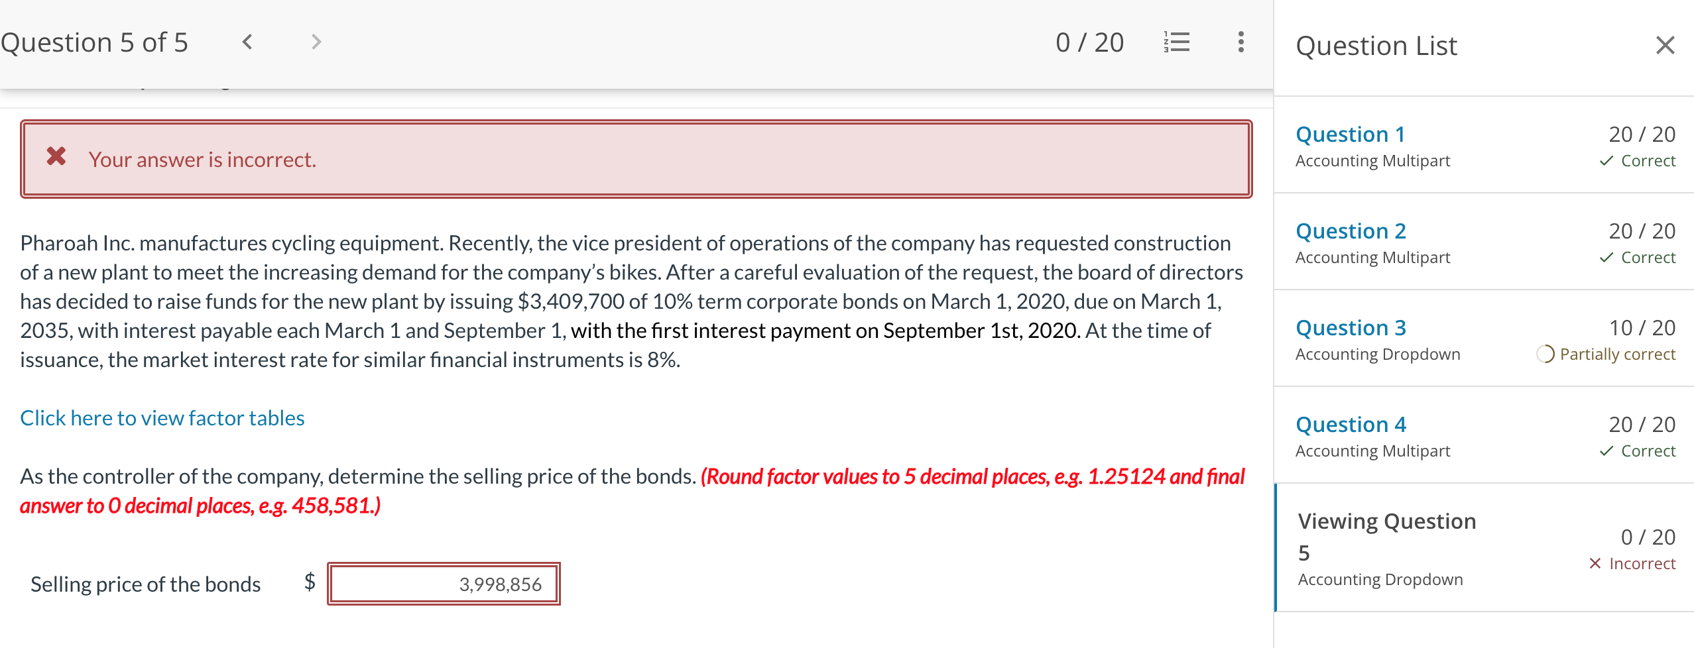The width and height of the screenshot is (1694, 648).
Task: Click here to view factor tables link
Action: pyautogui.click(x=162, y=418)
